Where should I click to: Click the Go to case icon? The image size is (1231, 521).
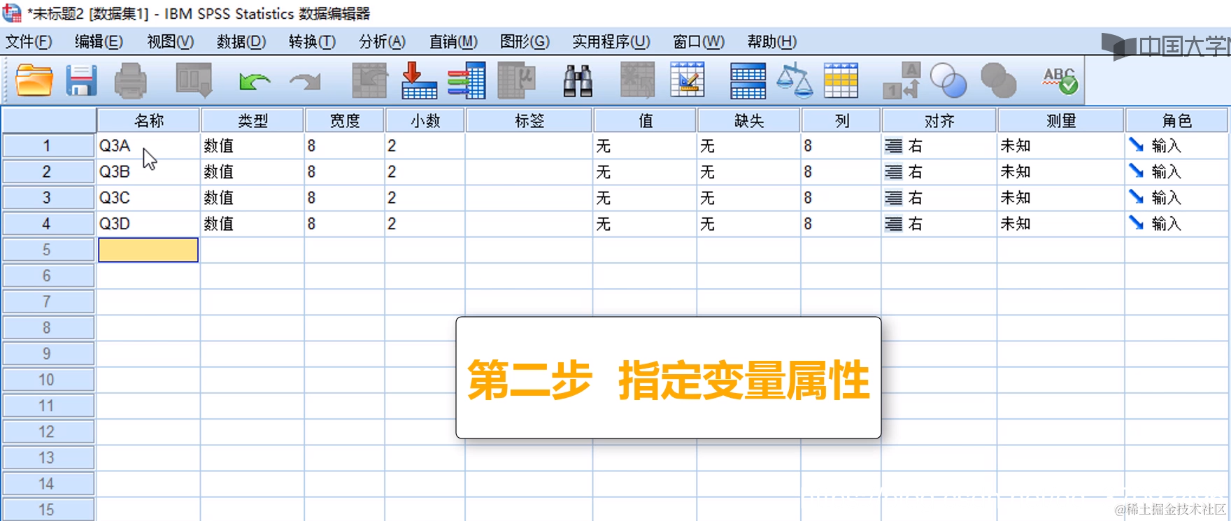[x=369, y=80]
